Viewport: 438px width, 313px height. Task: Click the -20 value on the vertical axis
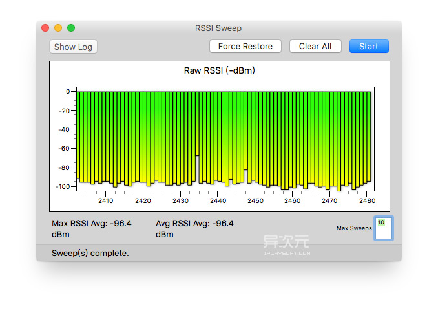point(64,111)
